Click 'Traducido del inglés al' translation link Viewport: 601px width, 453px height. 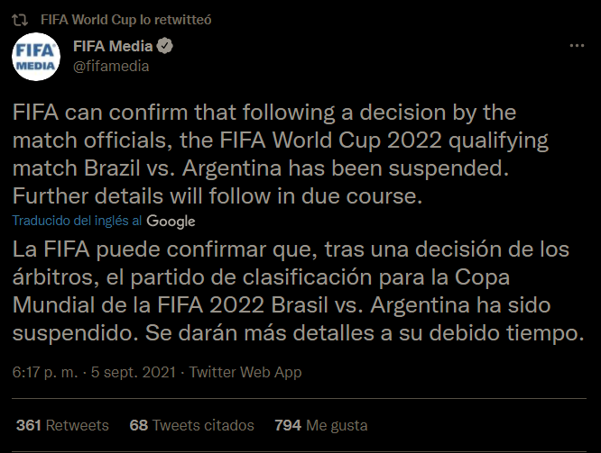tap(77, 221)
